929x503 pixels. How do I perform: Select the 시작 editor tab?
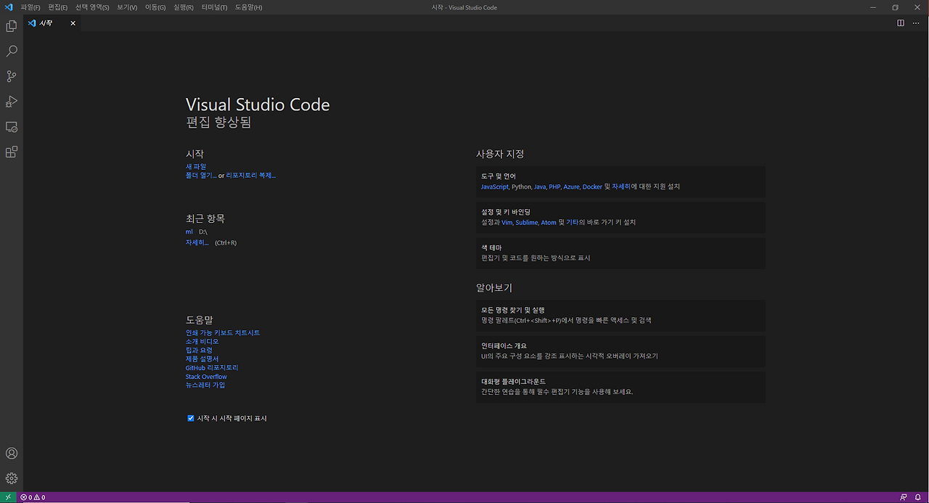(x=53, y=23)
